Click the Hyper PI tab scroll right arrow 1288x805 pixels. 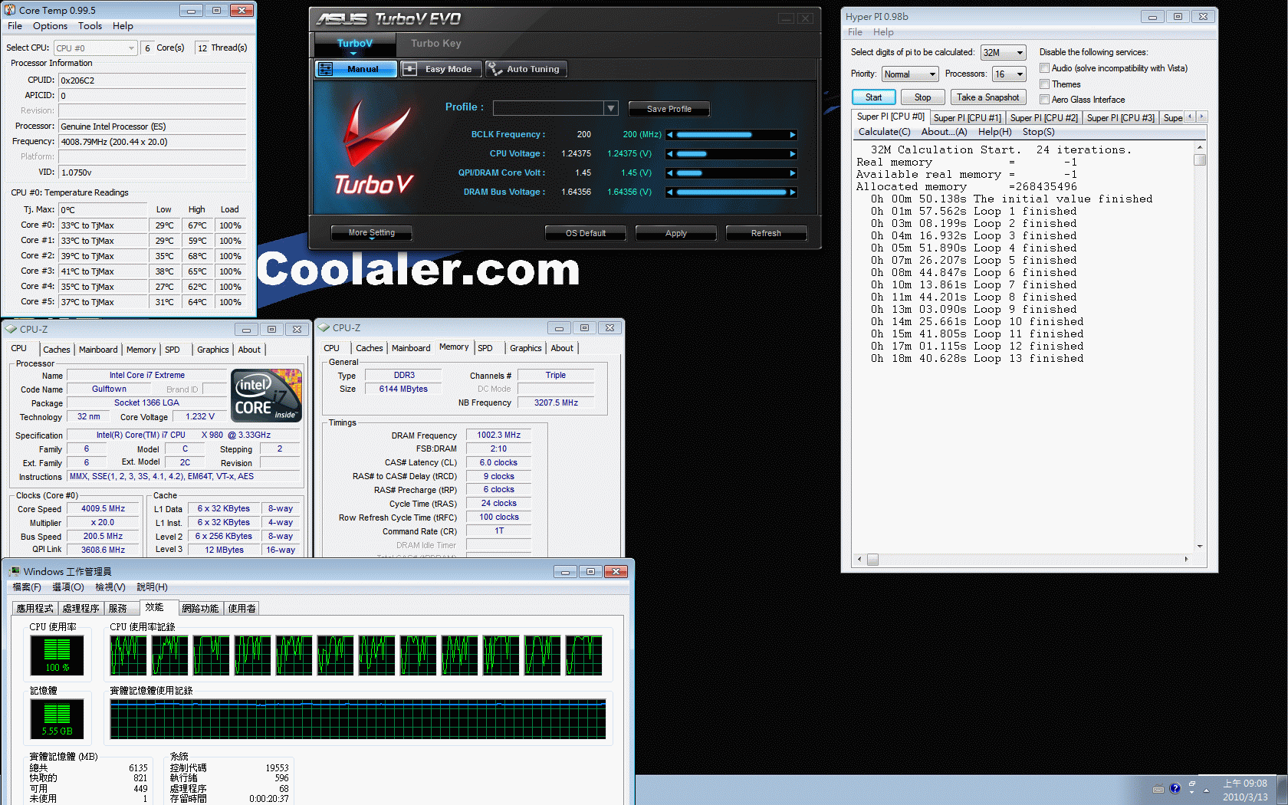pos(1201,117)
